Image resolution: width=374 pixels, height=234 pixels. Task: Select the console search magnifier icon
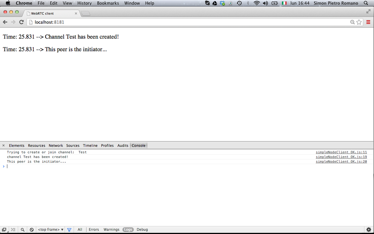point(22,230)
